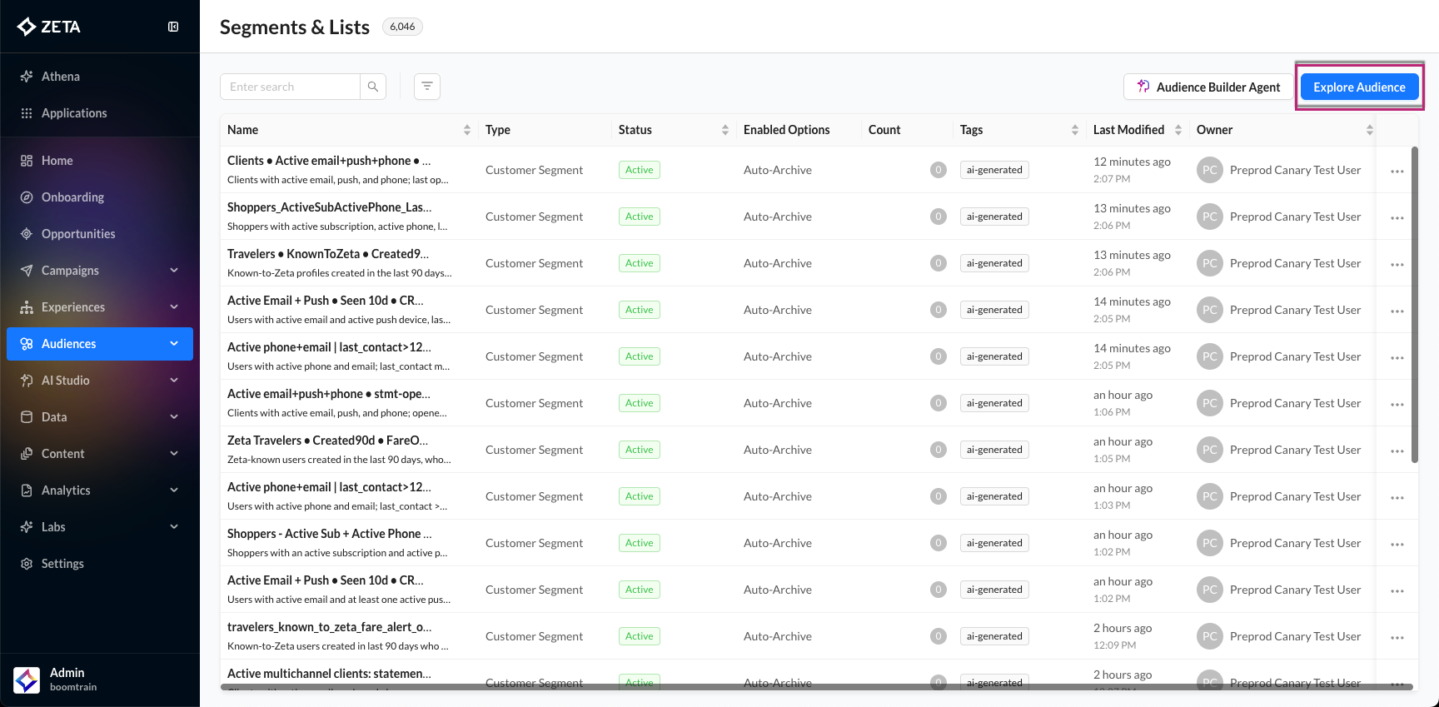
Task: Open row actions for first segment
Action: [x=1397, y=171]
